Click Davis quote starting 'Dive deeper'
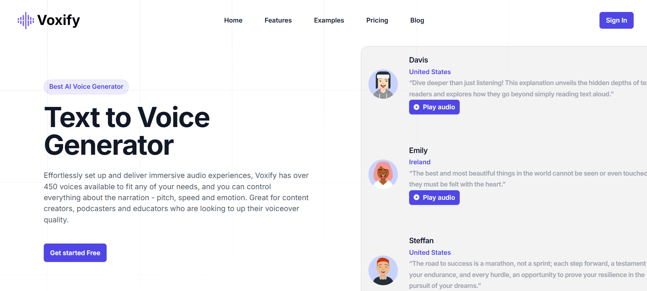Screen dimensions: 647x291 (528, 88)
